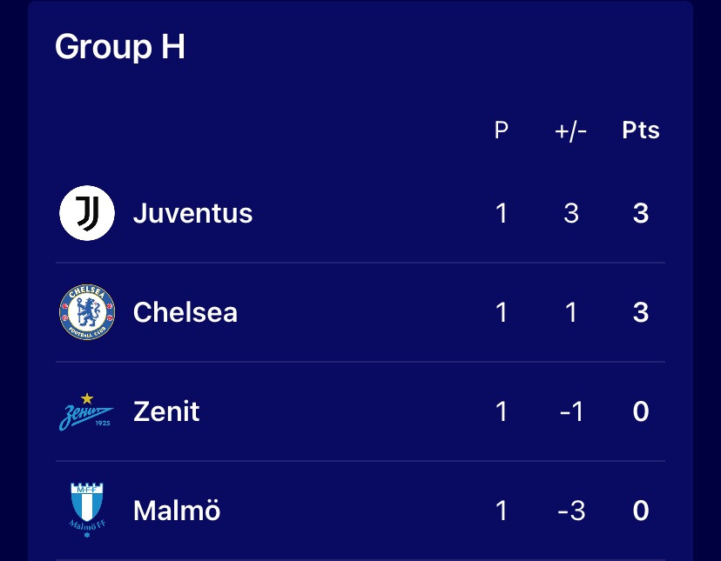Open the Juventus team name
721x561 pixels.
click(192, 213)
